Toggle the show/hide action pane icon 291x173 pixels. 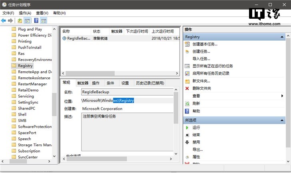pyautogui.click(x=44, y=21)
